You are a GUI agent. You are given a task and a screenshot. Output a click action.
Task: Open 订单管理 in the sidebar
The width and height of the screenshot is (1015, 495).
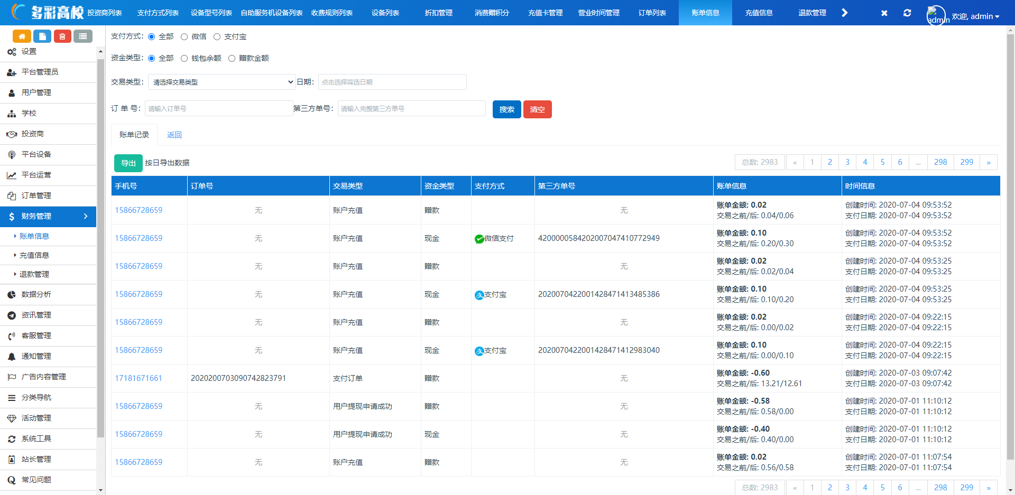[48, 196]
